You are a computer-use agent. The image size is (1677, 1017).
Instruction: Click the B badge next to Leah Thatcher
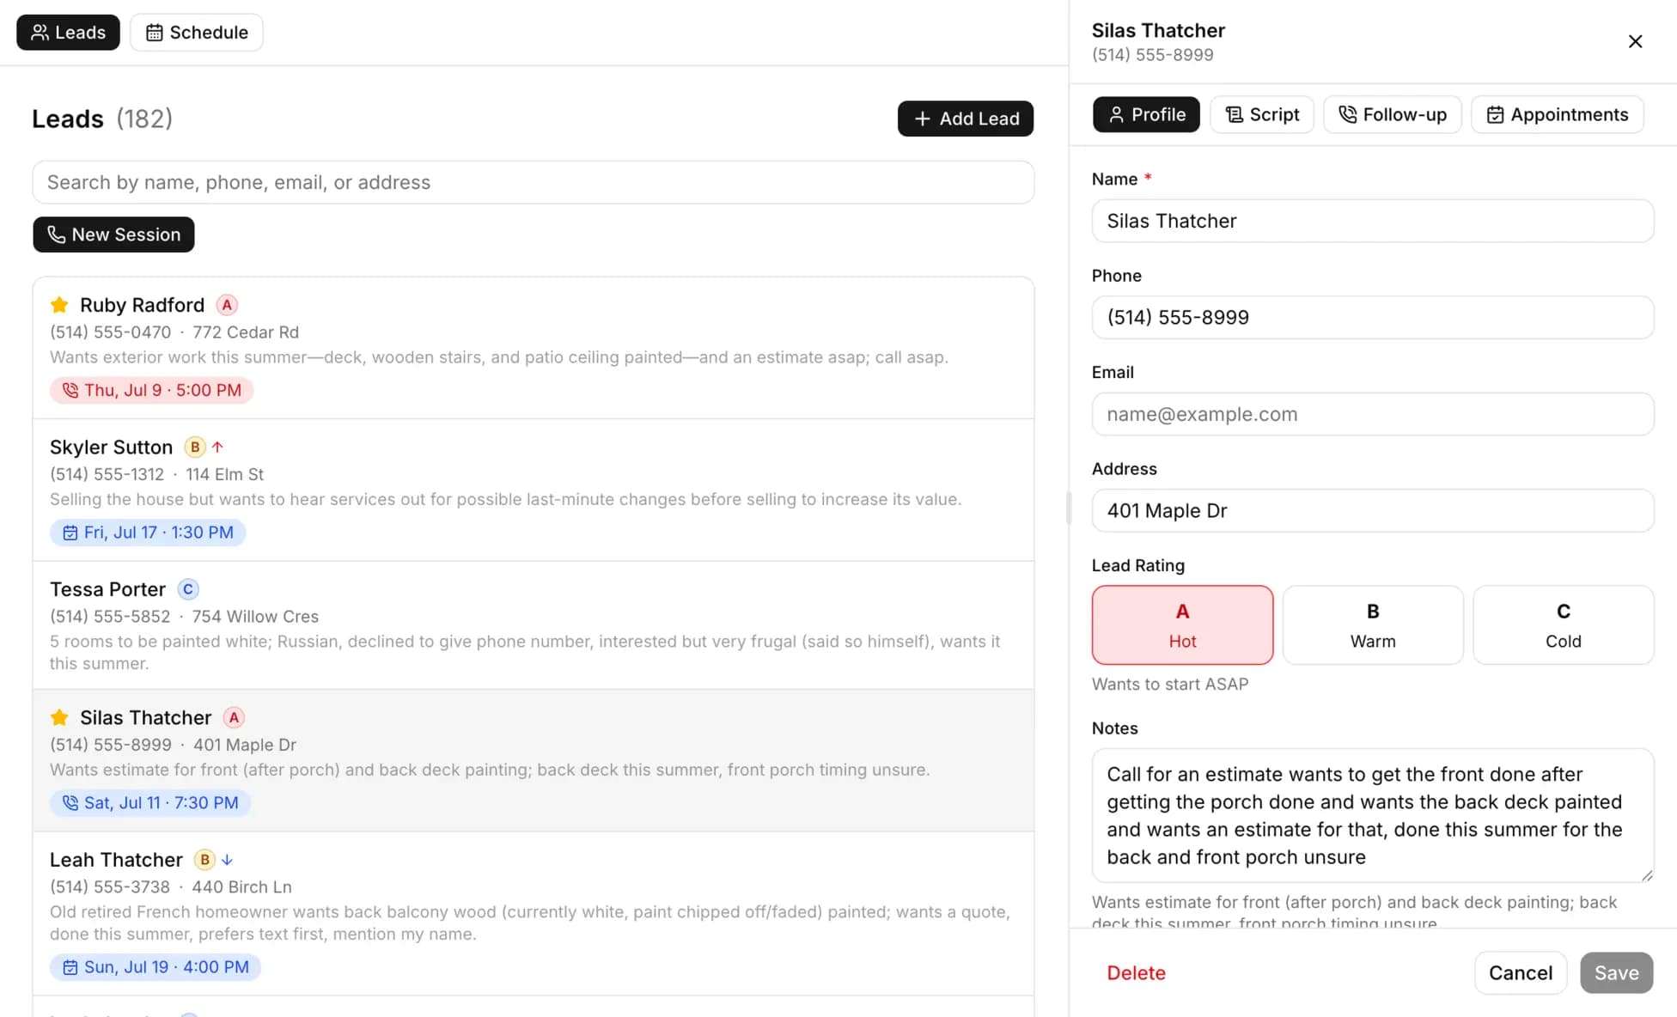[x=204, y=859]
